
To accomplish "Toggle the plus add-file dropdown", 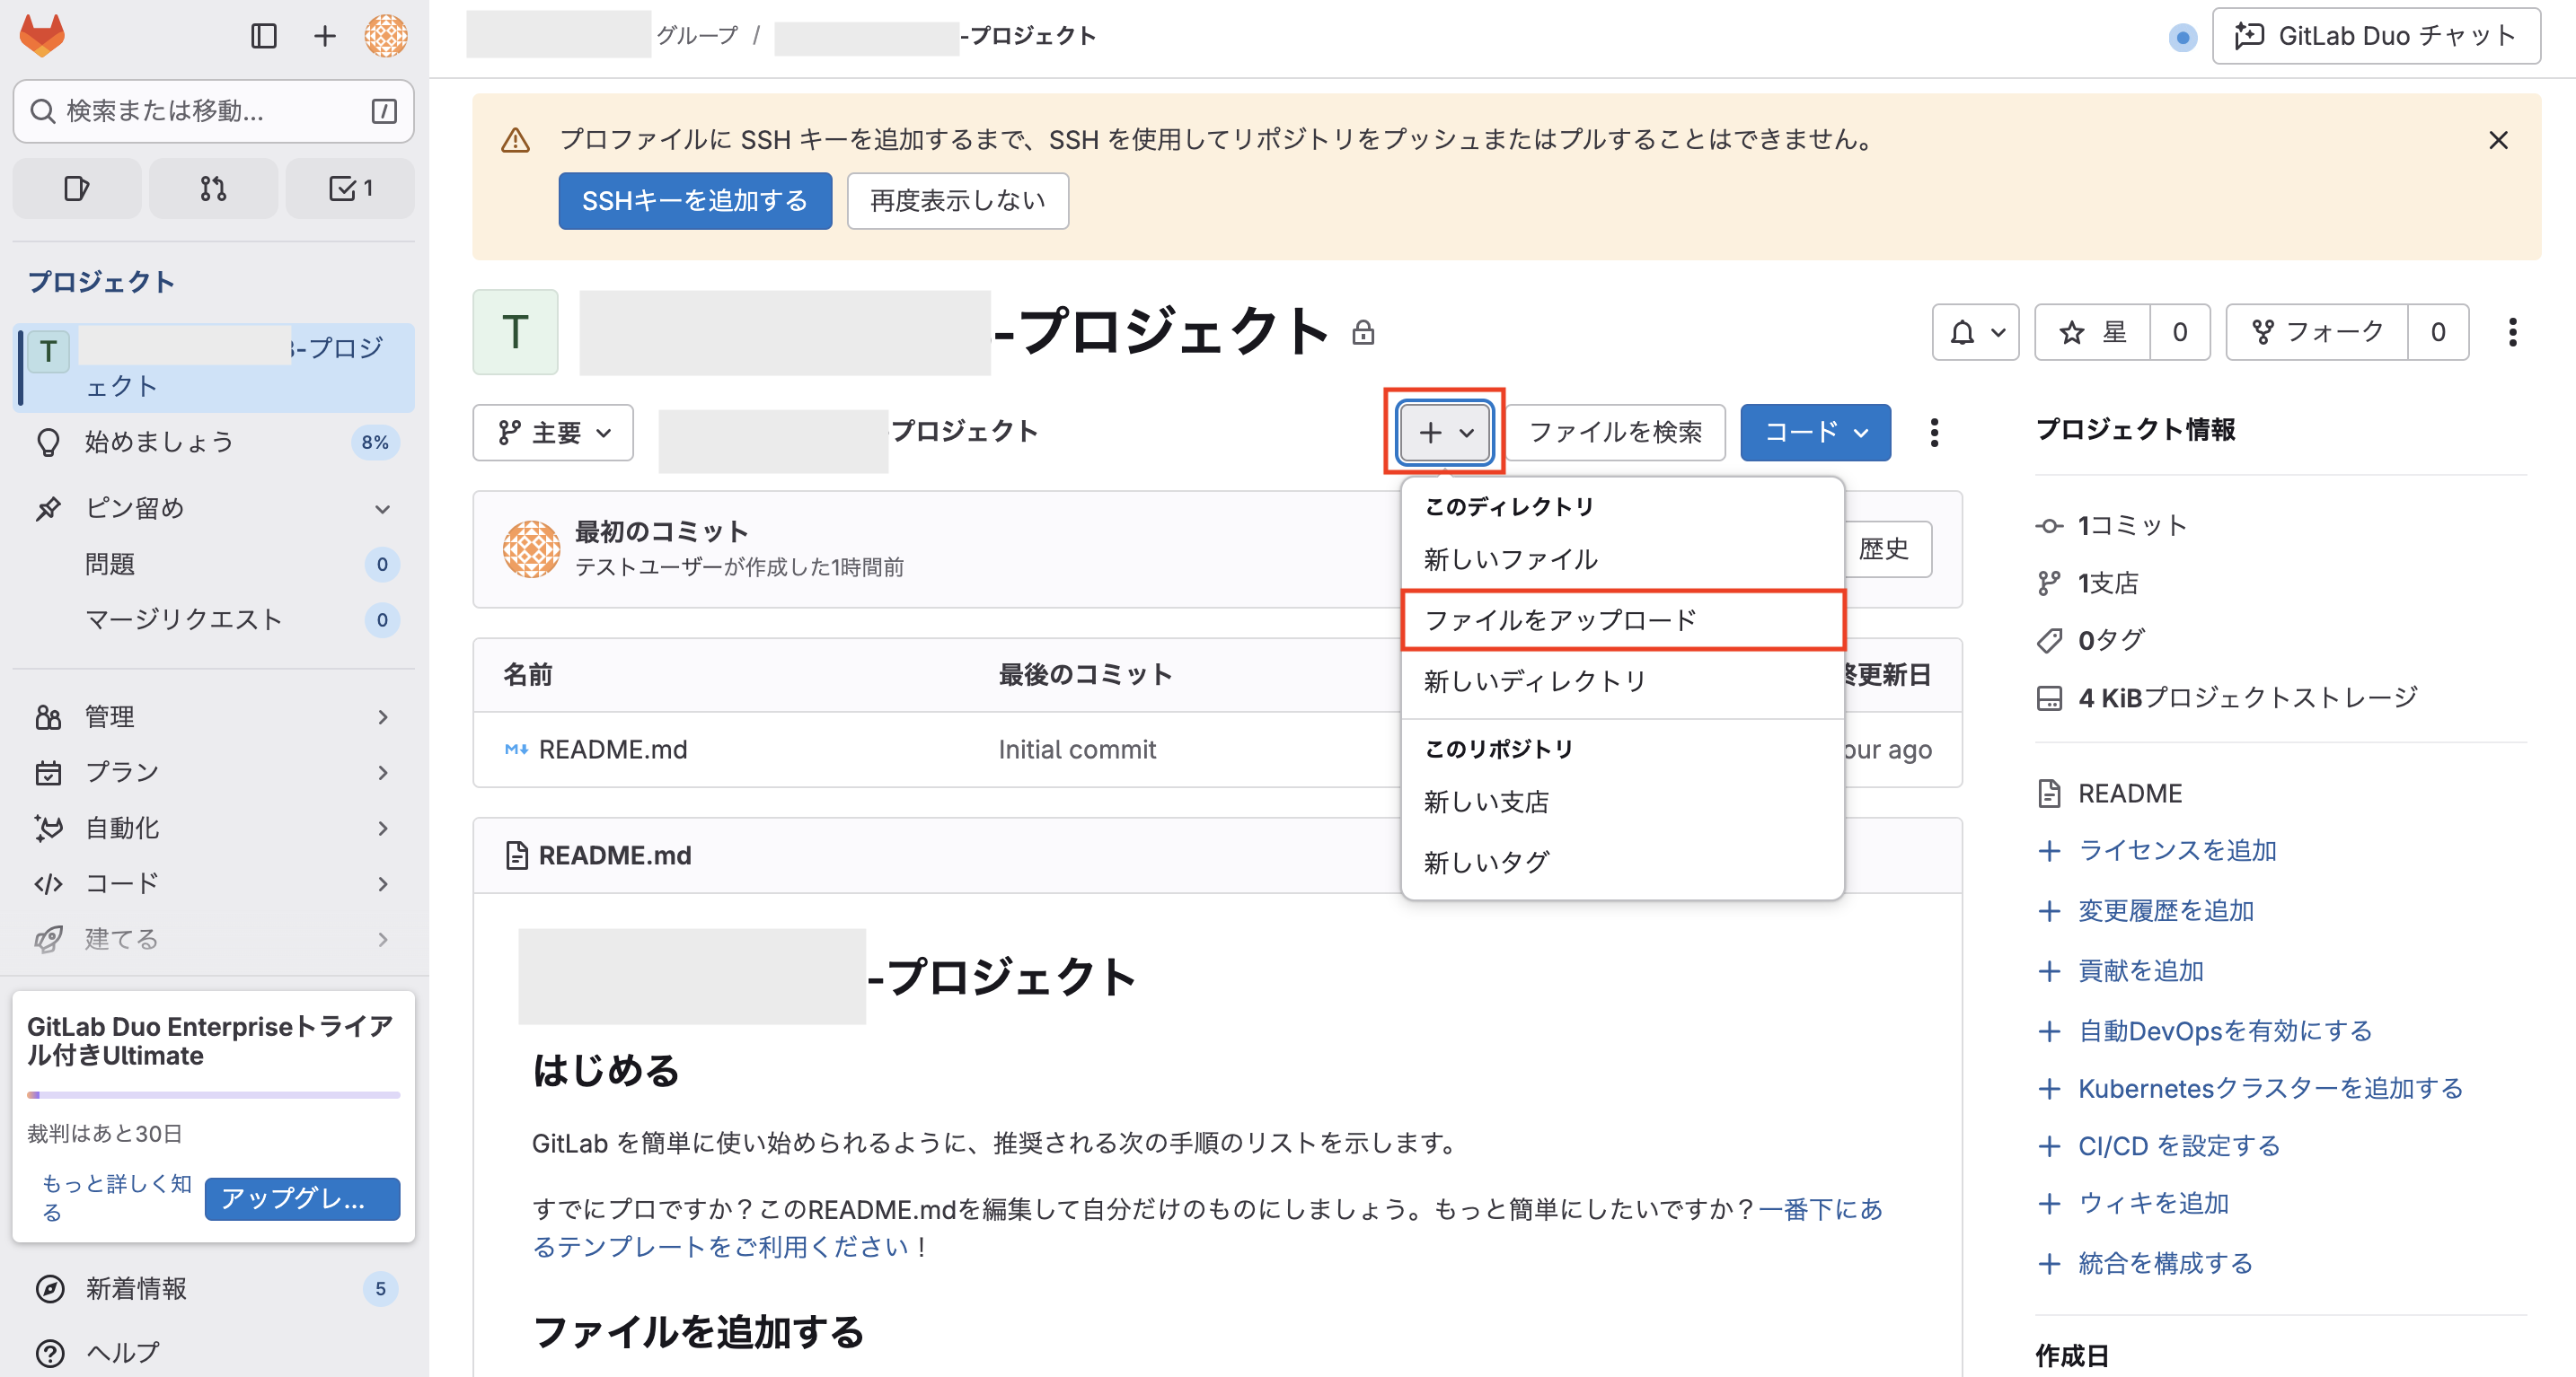I will click(x=1445, y=433).
